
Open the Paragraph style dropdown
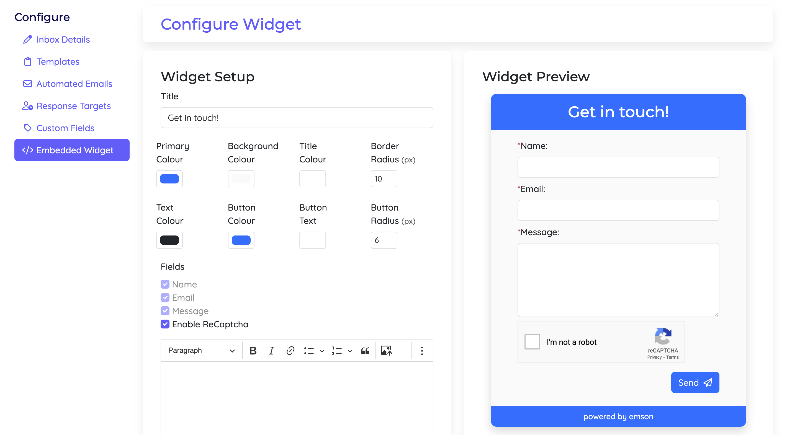pos(201,350)
